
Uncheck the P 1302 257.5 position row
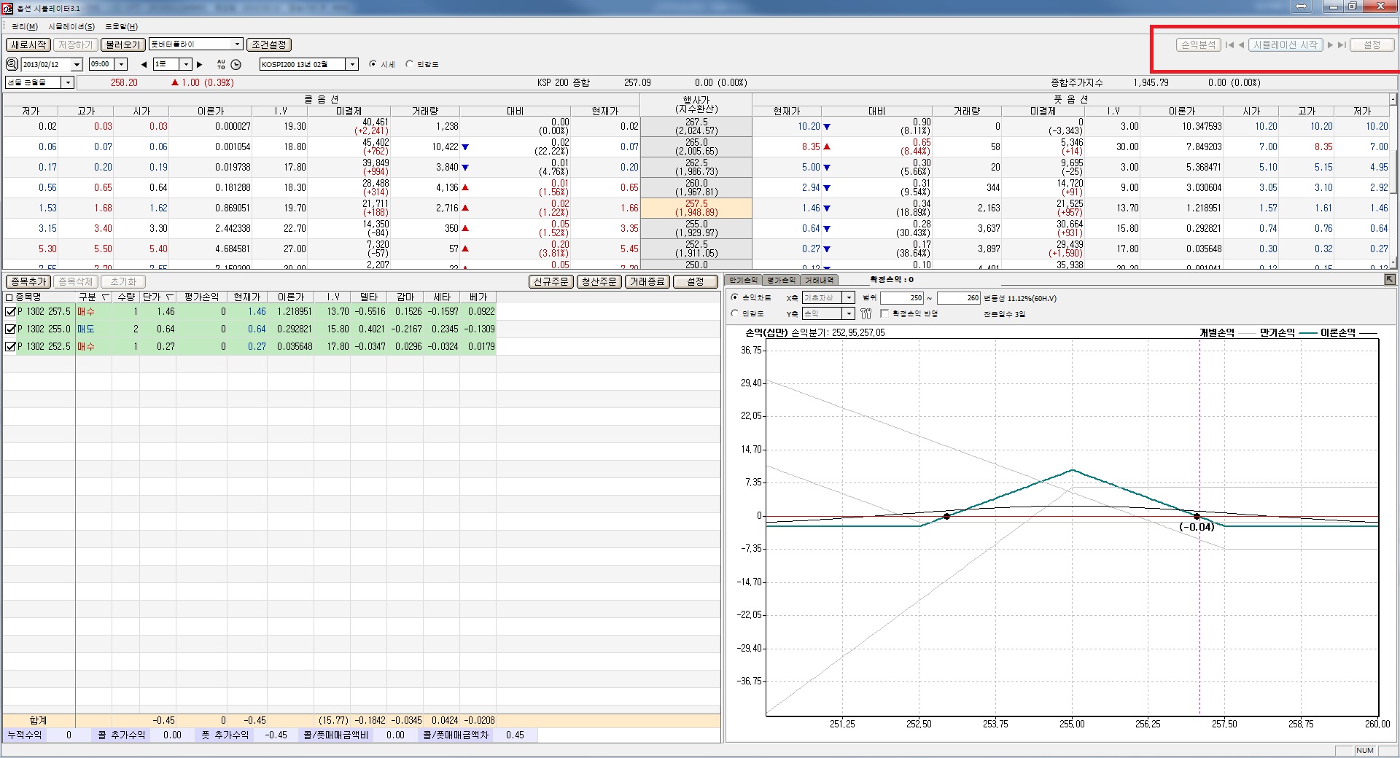[10, 311]
